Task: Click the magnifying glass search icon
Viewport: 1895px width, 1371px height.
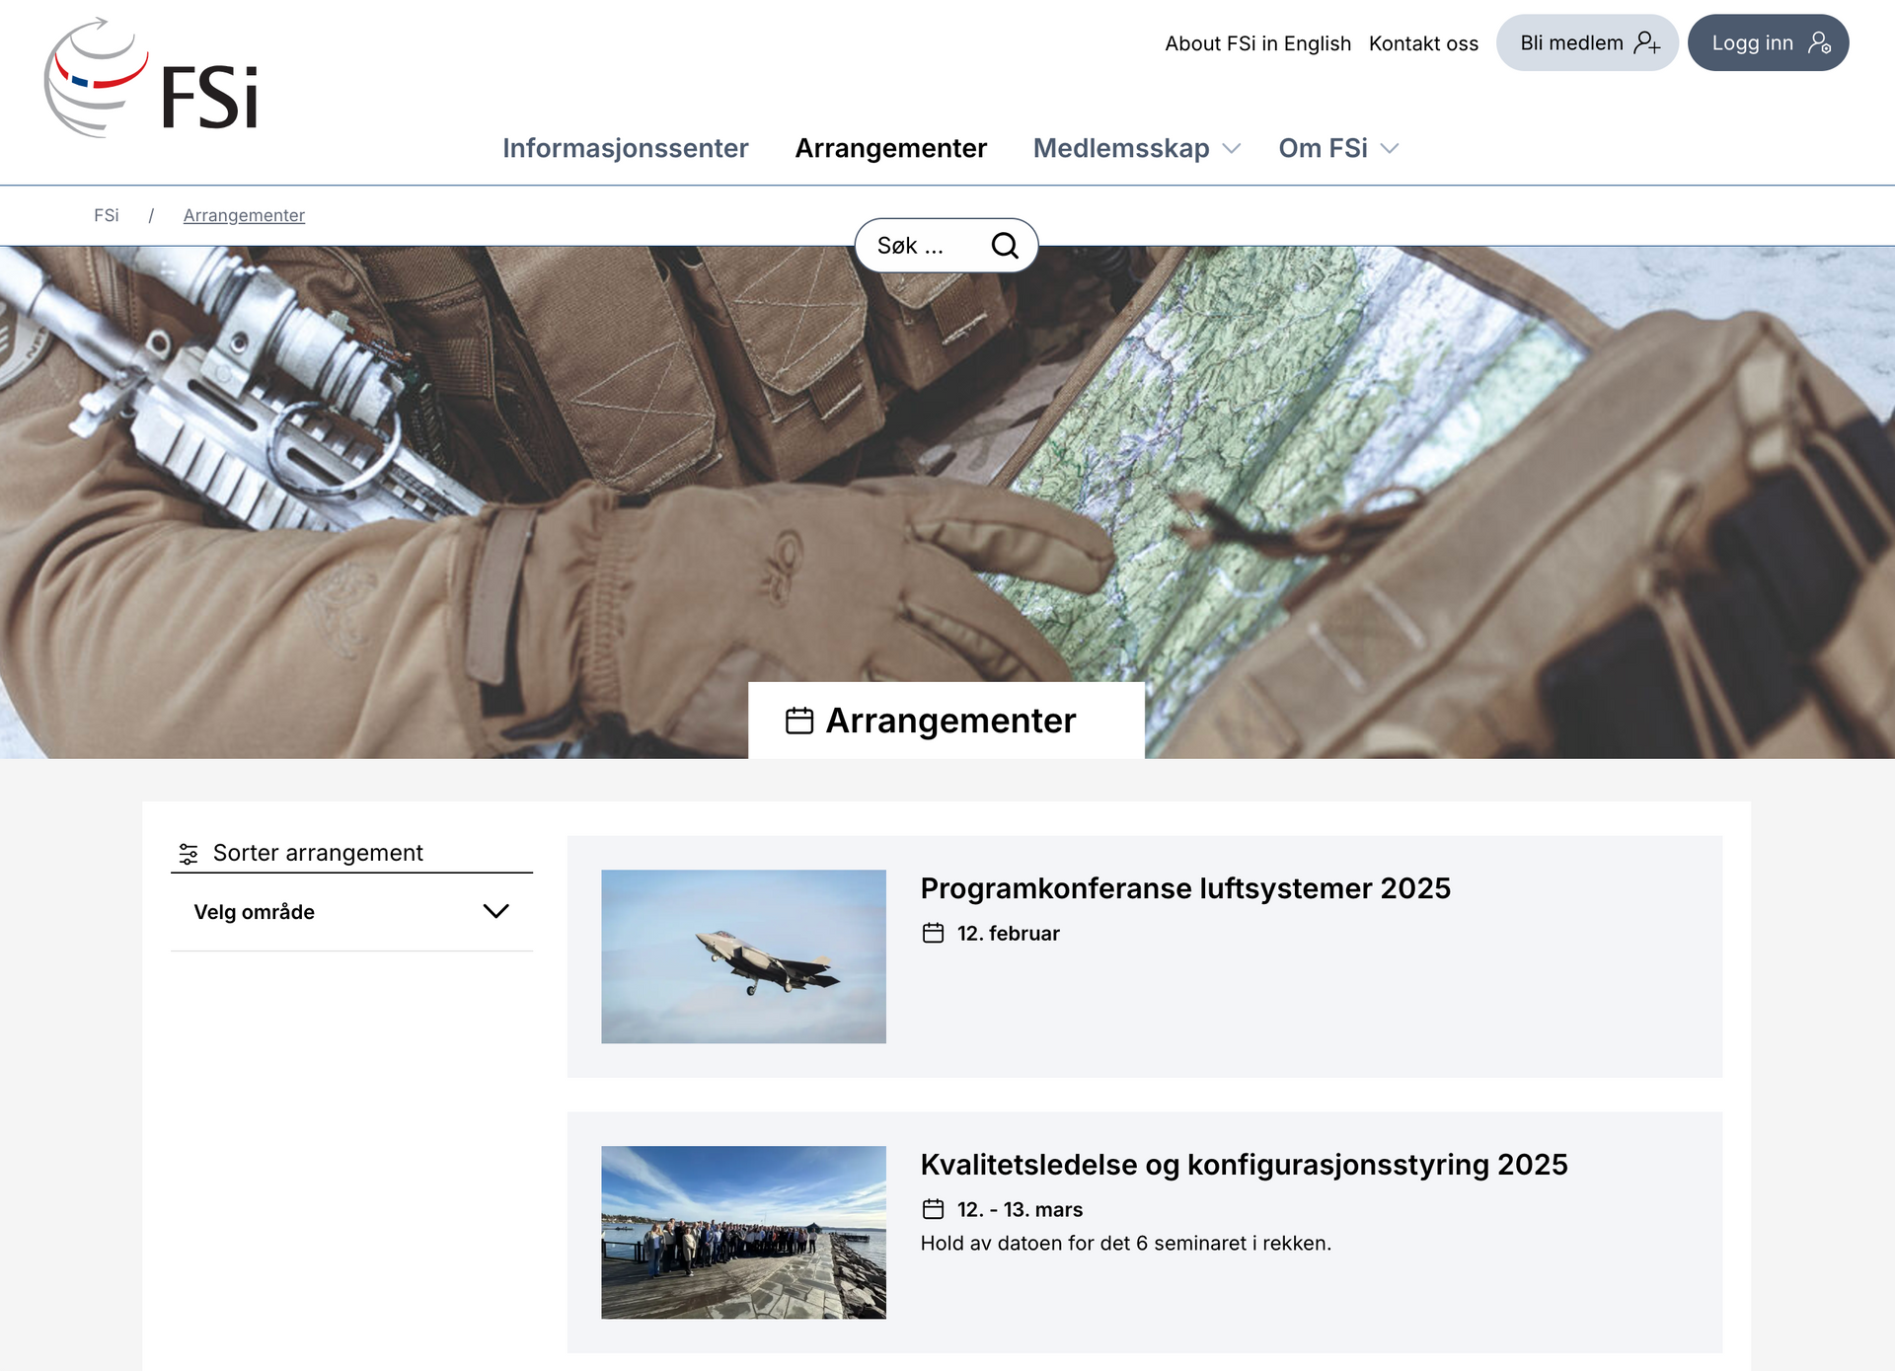Action: coord(1004,246)
